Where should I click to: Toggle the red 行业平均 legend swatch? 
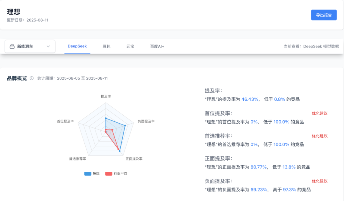pyautogui.click(x=109, y=174)
